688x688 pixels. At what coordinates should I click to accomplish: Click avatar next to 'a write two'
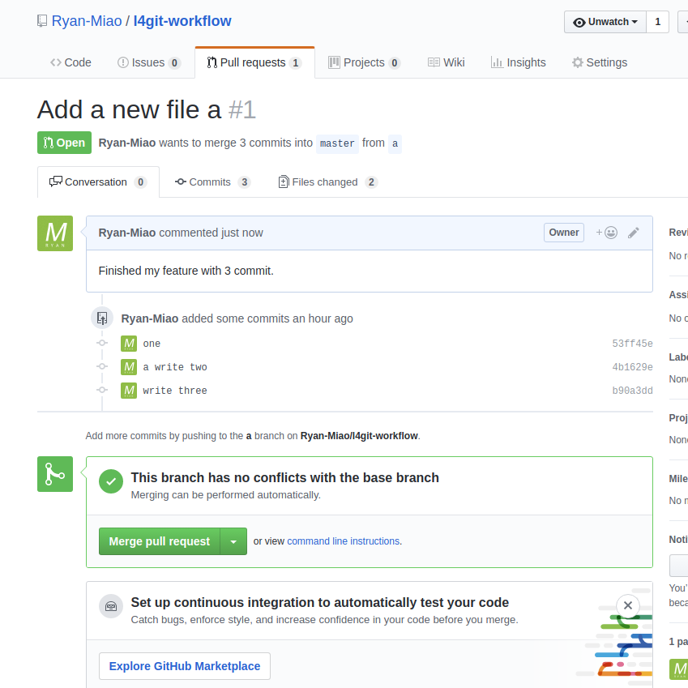129,367
